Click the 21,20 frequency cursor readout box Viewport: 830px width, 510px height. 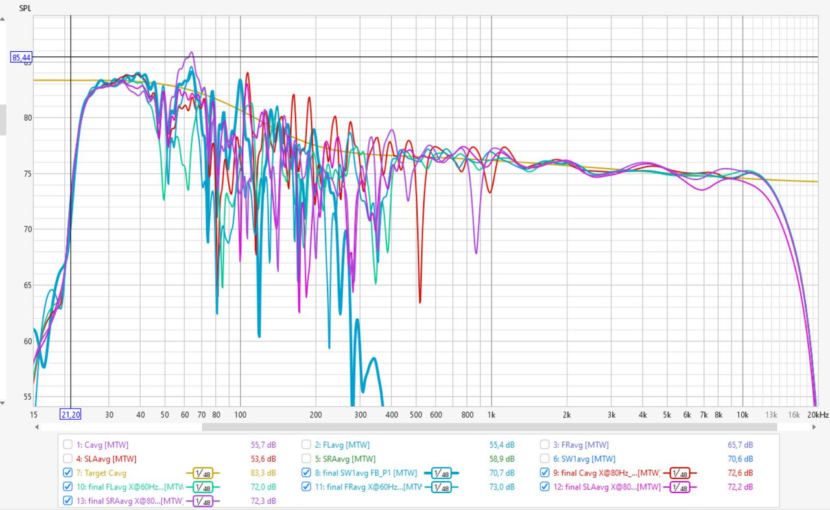coord(70,414)
